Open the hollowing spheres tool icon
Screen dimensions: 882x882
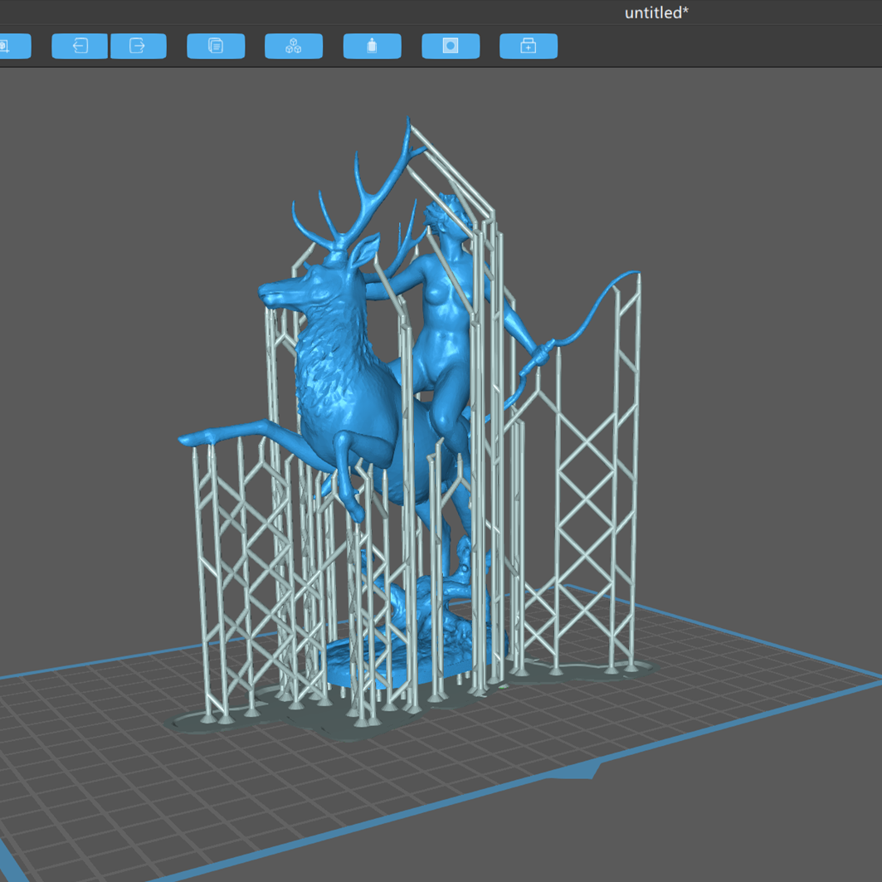click(x=293, y=46)
